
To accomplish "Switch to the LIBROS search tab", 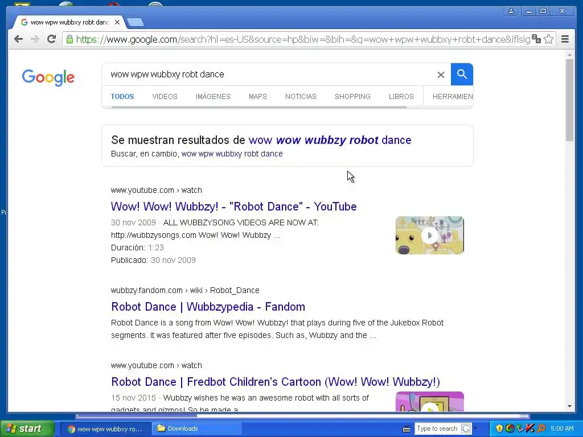I will (x=401, y=97).
